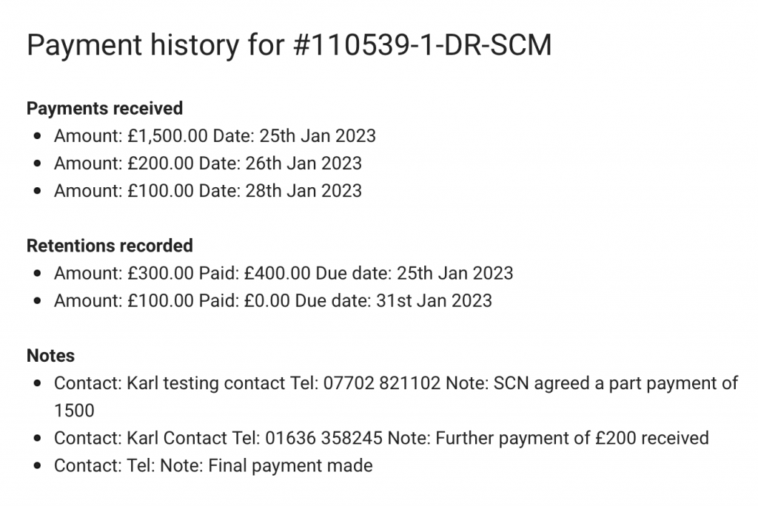This screenshot has width=758, height=506.
Task: Click phone number 07702 821102
Action: coord(384,383)
